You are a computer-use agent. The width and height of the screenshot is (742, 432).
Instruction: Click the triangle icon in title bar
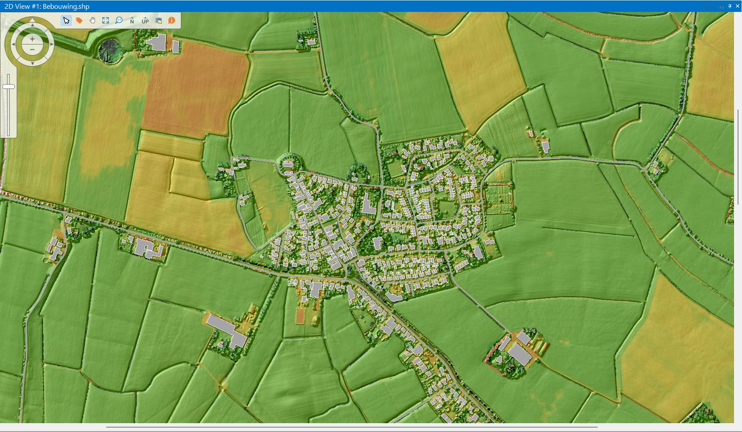(714, 7)
